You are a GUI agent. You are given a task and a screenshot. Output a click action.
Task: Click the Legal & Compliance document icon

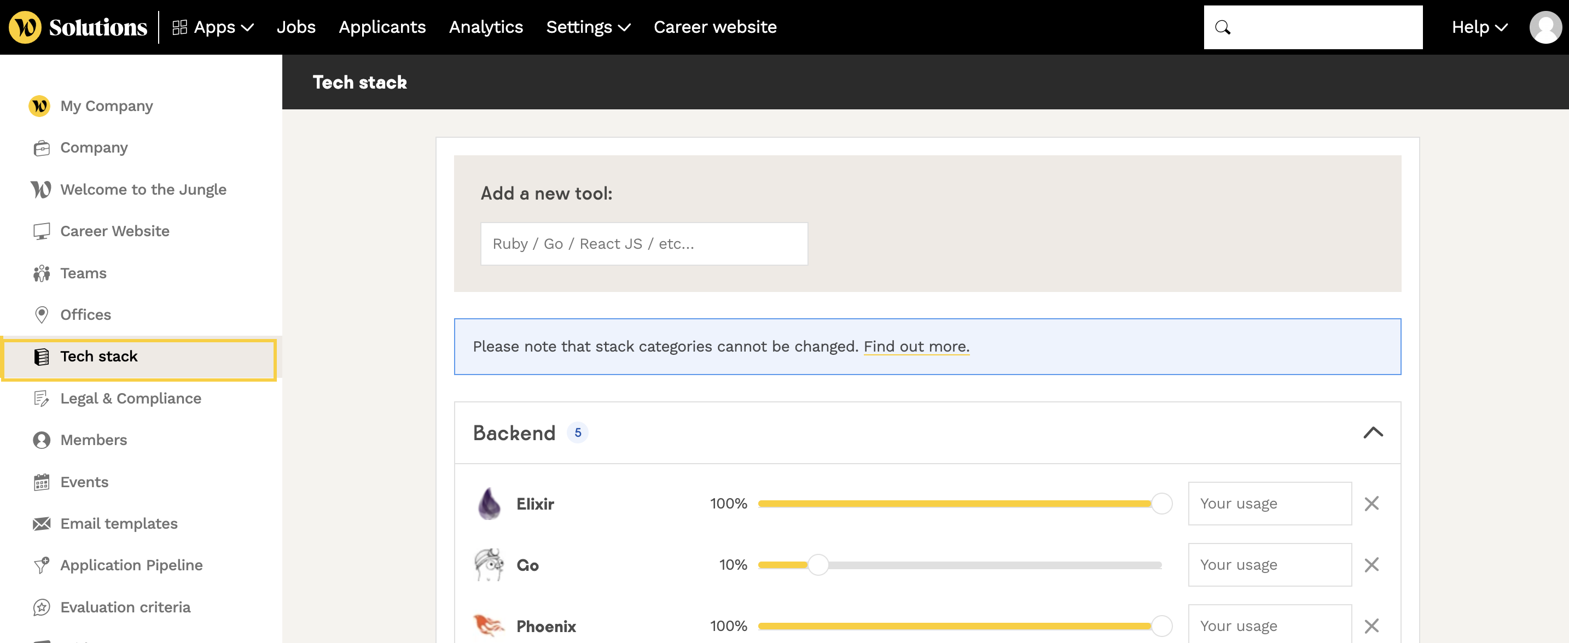[x=42, y=398]
